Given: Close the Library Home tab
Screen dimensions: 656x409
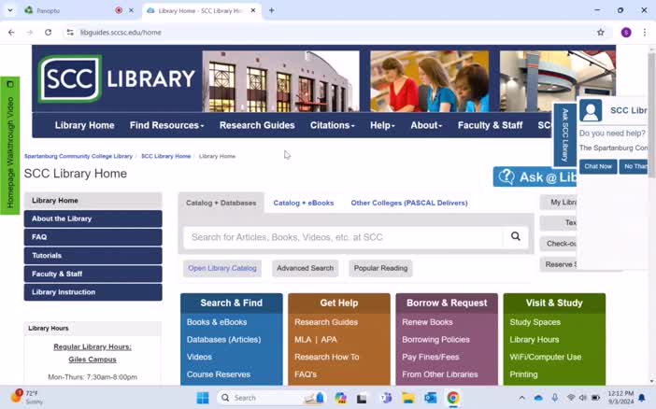Looking at the screenshot, I should click(x=253, y=10).
